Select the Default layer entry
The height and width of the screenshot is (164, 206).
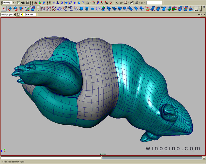coord(29,15)
